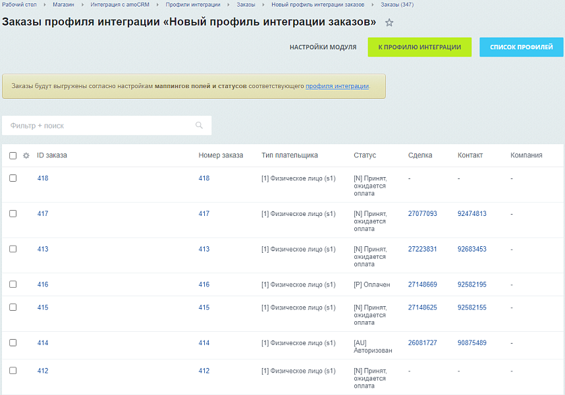
Task: Navigate to "Рабочий стол" in the breadcrumb
Action: pos(20,5)
